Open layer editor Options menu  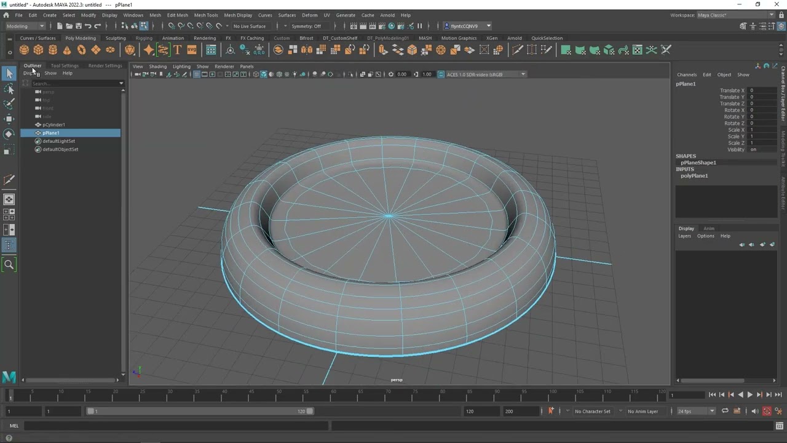tap(706, 236)
